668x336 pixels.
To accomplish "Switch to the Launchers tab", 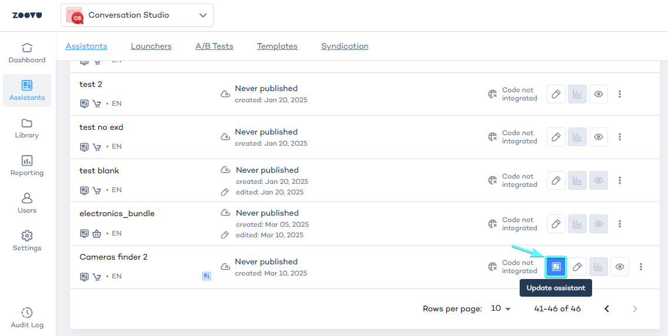I will tap(151, 46).
